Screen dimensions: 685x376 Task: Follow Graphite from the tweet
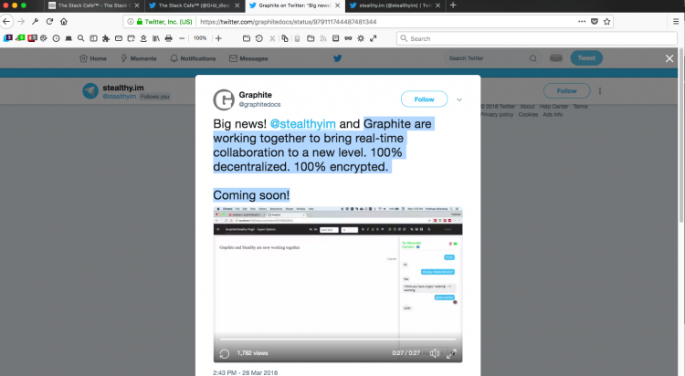pos(424,99)
